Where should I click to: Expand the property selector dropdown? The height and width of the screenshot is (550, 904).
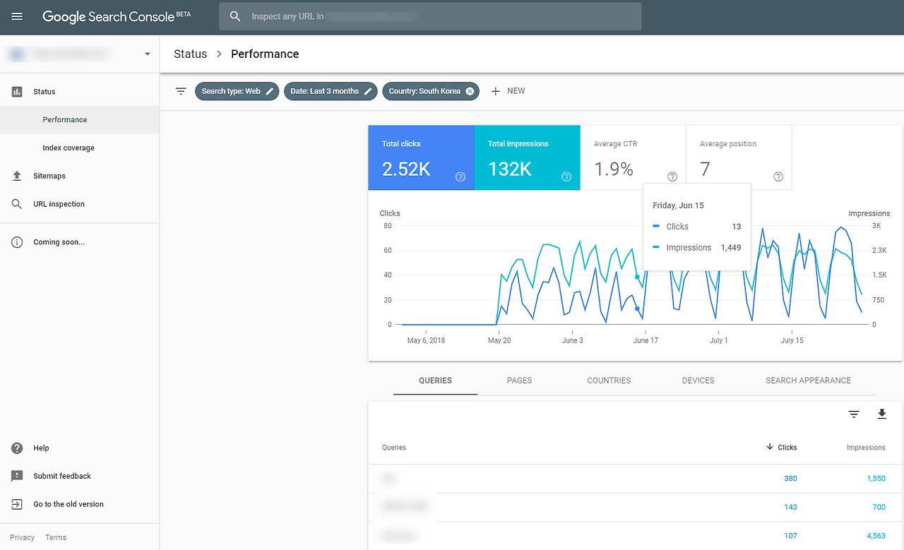point(147,54)
